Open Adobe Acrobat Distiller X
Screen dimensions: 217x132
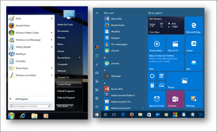point(119,95)
